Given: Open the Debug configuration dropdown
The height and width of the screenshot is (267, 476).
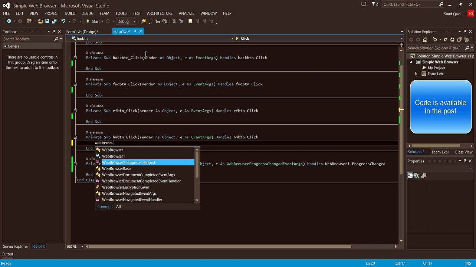Looking at the screenshot, I should click(126, 22).
